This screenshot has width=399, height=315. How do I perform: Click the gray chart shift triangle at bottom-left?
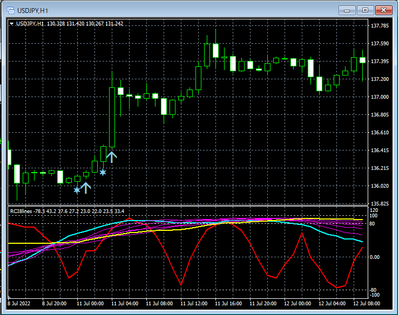pos(10,297)
